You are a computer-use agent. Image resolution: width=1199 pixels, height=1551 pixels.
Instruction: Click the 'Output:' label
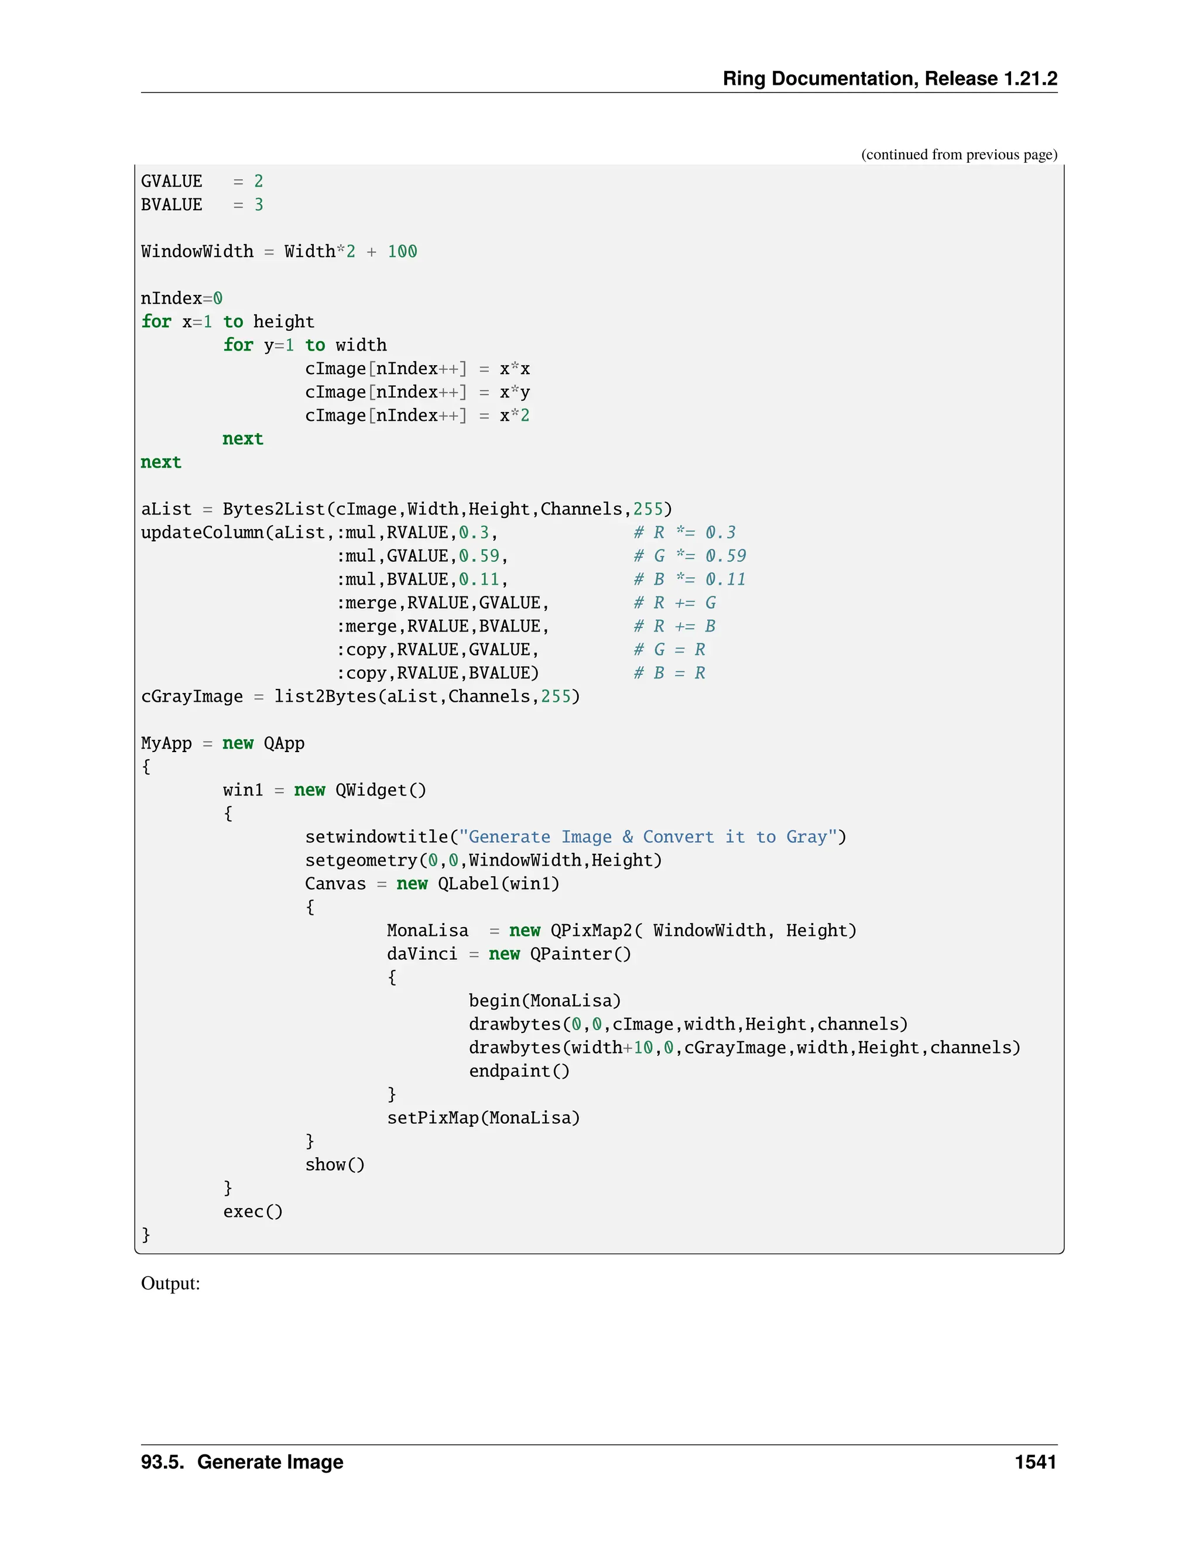pos(170,1284)
